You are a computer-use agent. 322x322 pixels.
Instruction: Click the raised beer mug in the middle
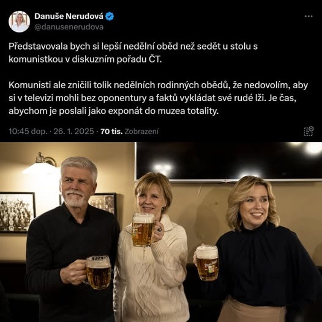(x=143, y=230)
